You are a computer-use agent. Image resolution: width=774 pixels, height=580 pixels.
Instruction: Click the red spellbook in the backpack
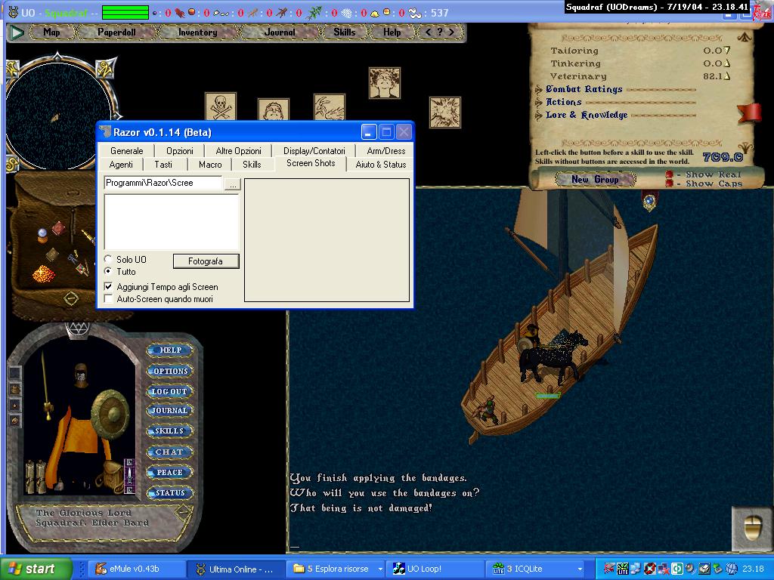59,228
